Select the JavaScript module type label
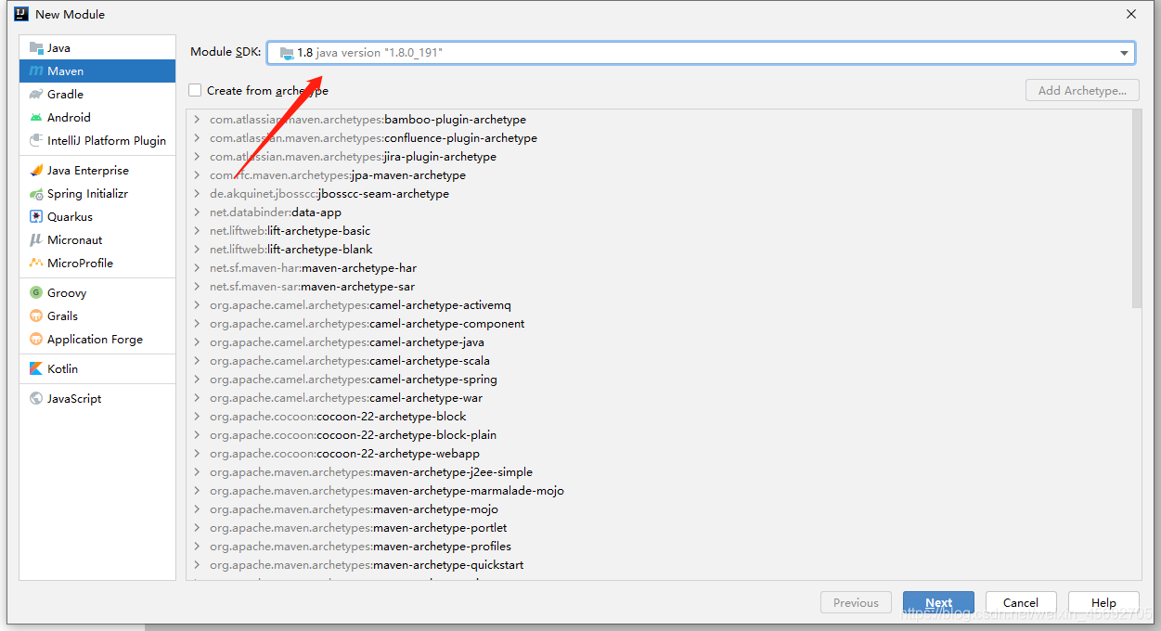Image resolution: width=1161 pixels, height=631 pixels. [x=74, y=399]
